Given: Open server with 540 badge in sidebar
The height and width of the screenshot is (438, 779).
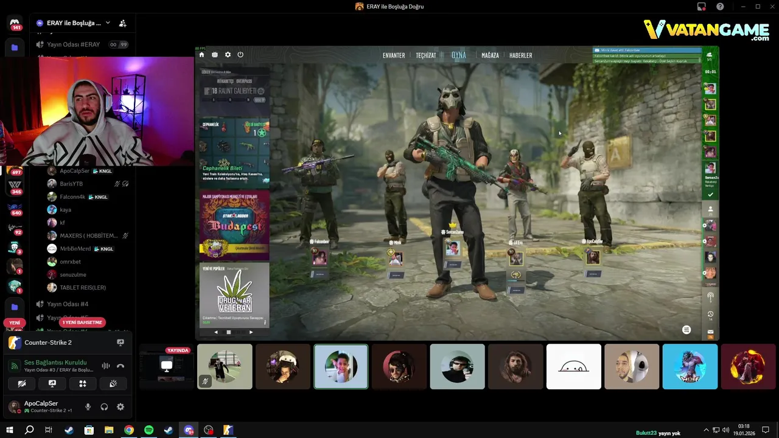Looking at the screenshot, I should coord(15,208).
